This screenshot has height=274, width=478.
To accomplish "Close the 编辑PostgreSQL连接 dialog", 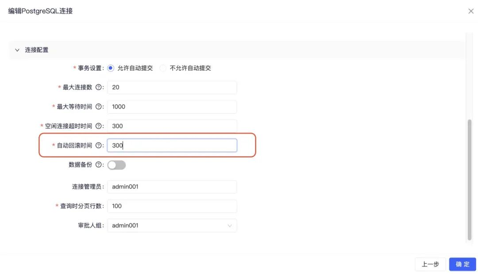I will tap(470, 11).
